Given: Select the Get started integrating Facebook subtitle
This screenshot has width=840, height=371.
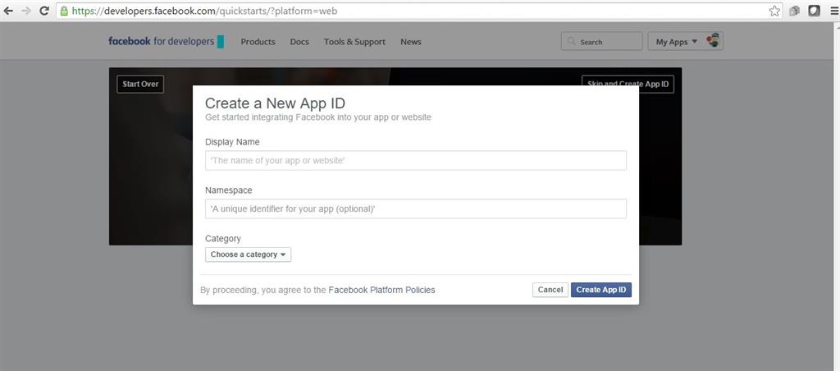Looking at the screenshot, I should pos(318,117).
